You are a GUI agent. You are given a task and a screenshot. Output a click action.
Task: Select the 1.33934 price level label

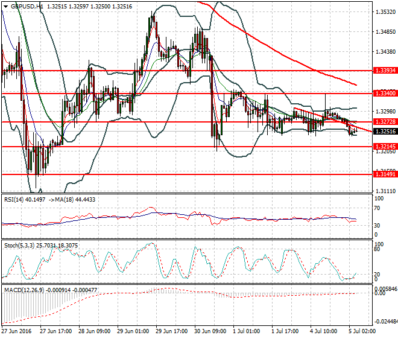tap(385, 71)
